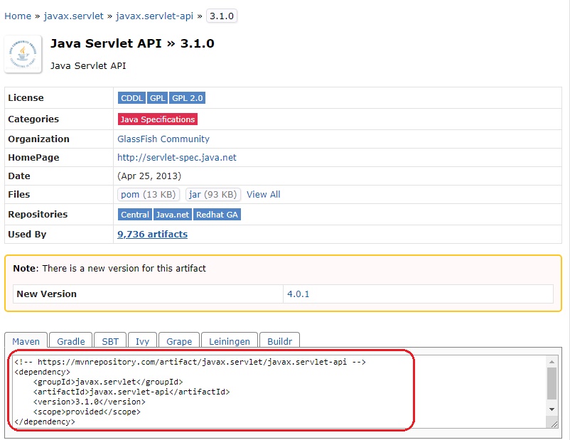
Task: Click the textarea scrollbar thumb
Action: coord(552,384)
